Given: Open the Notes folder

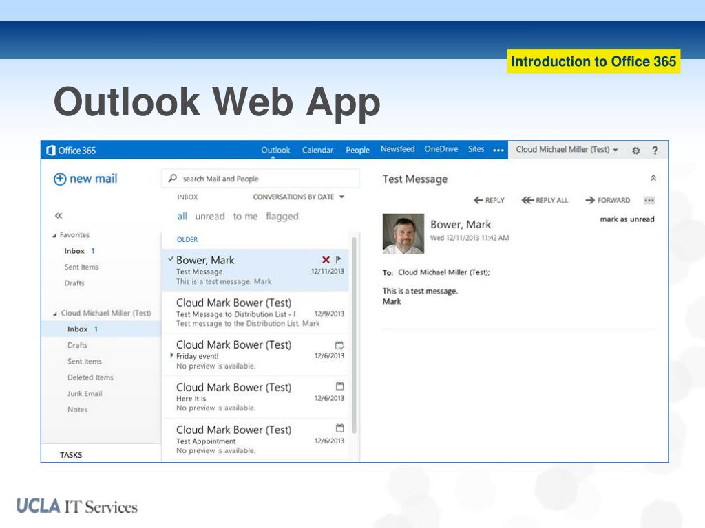Looking at the screenshot, I should (x=77, y=410).
